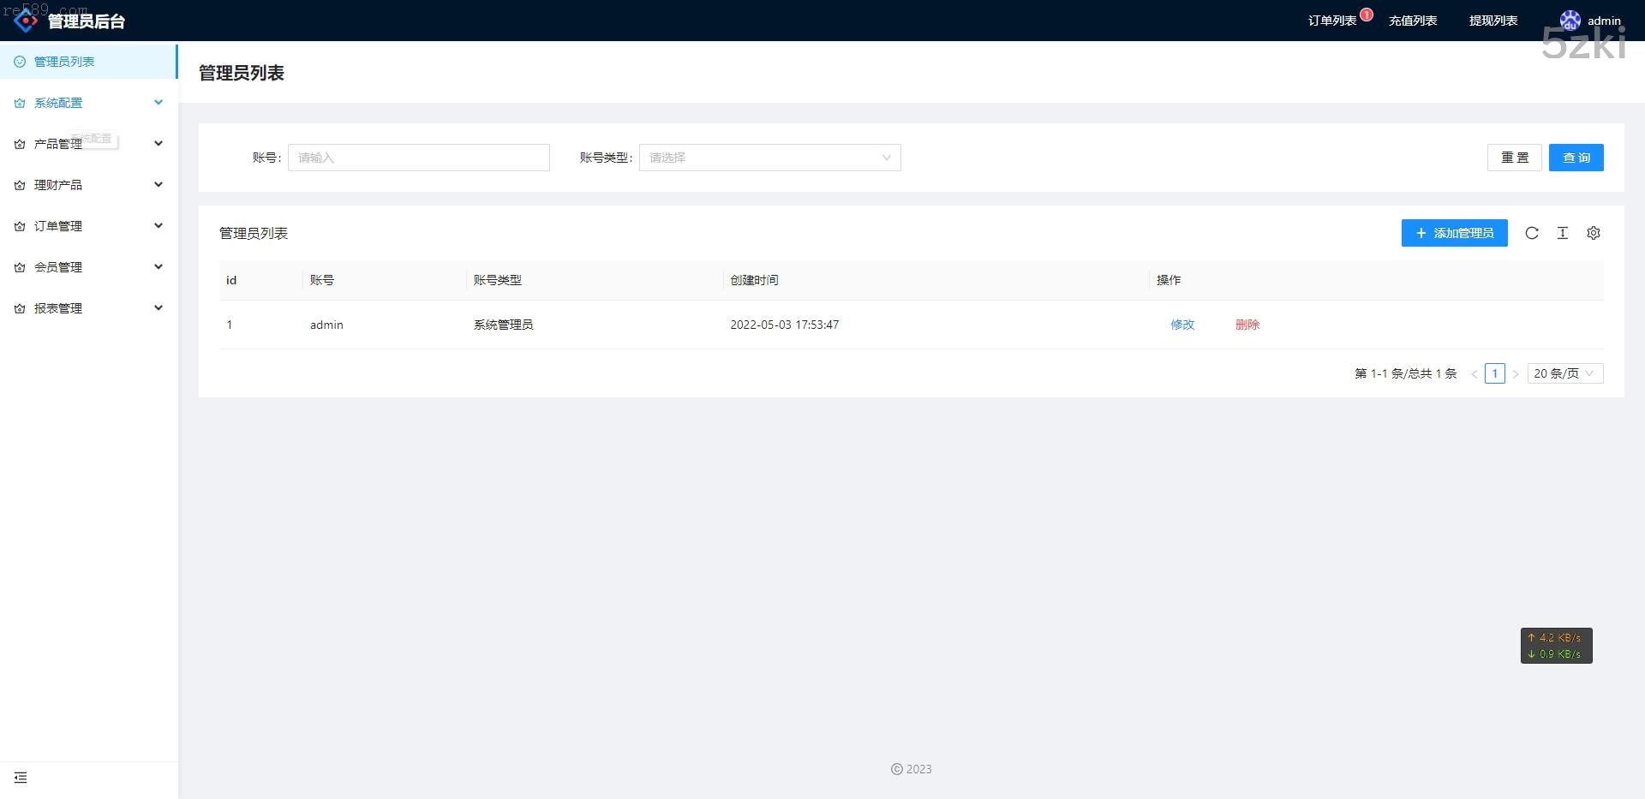
Task: Click the admin avatar icon
Action: pos(1570,21)
